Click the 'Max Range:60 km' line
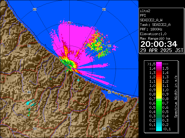Viewport: 185px width, 138px height. click(x=155, y=39)
